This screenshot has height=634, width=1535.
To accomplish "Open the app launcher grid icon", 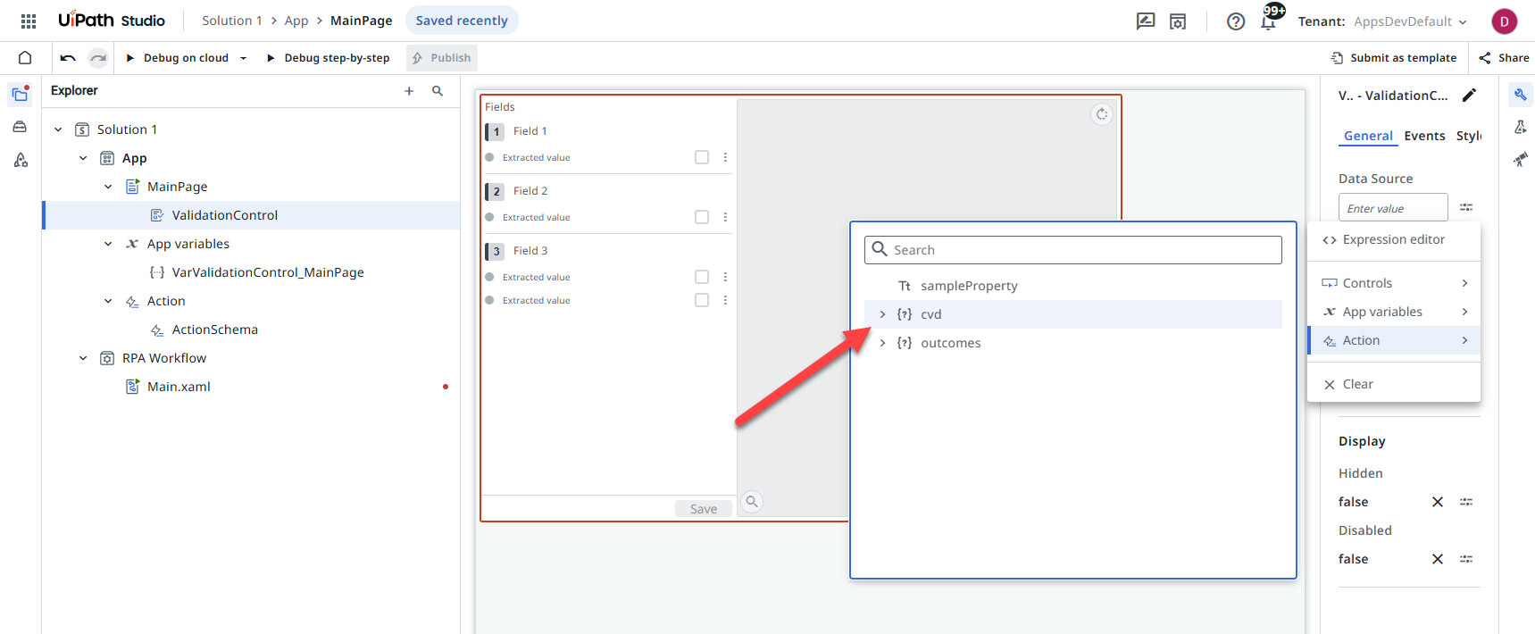I will click(x=29, y=21).
